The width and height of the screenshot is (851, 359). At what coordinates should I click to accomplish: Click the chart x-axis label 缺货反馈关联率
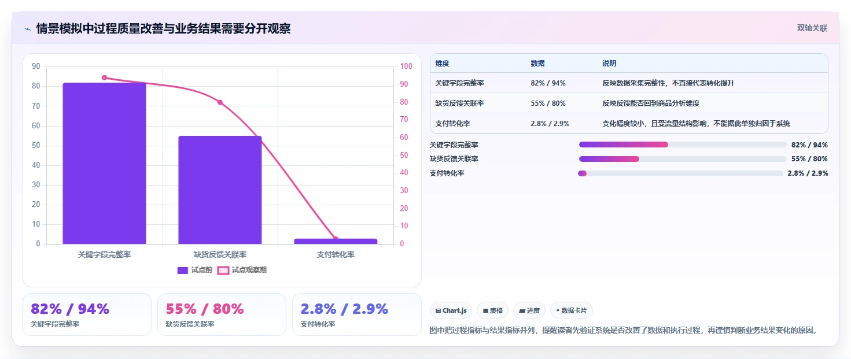tap(220, 254)
